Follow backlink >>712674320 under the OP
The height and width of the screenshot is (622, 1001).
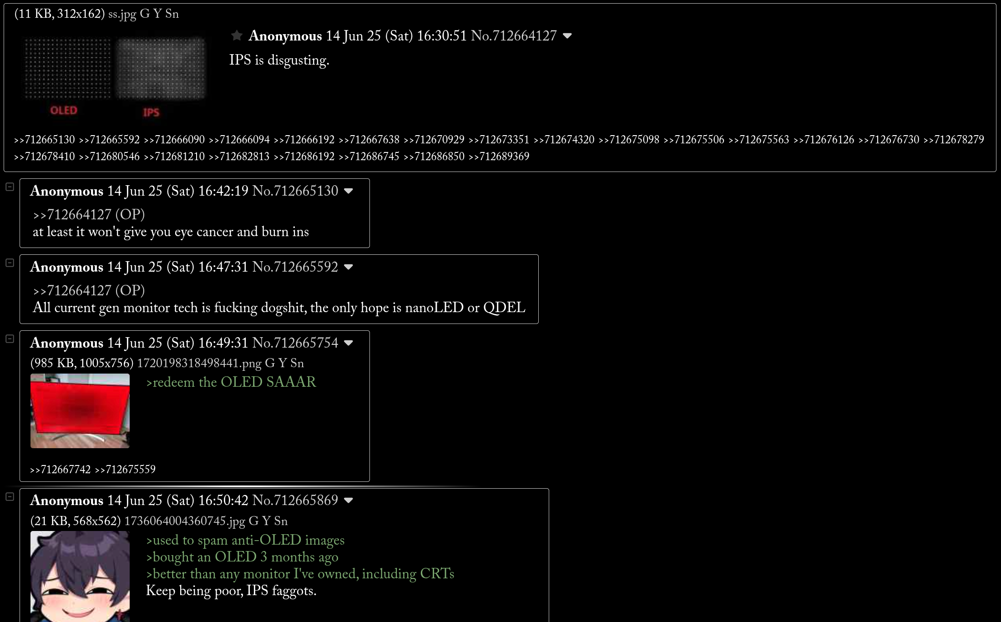pos(564,140)
